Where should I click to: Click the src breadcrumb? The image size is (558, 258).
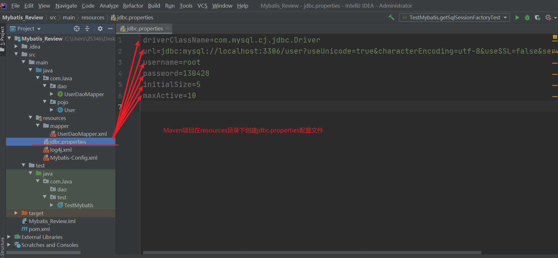(x=53, y=17)
